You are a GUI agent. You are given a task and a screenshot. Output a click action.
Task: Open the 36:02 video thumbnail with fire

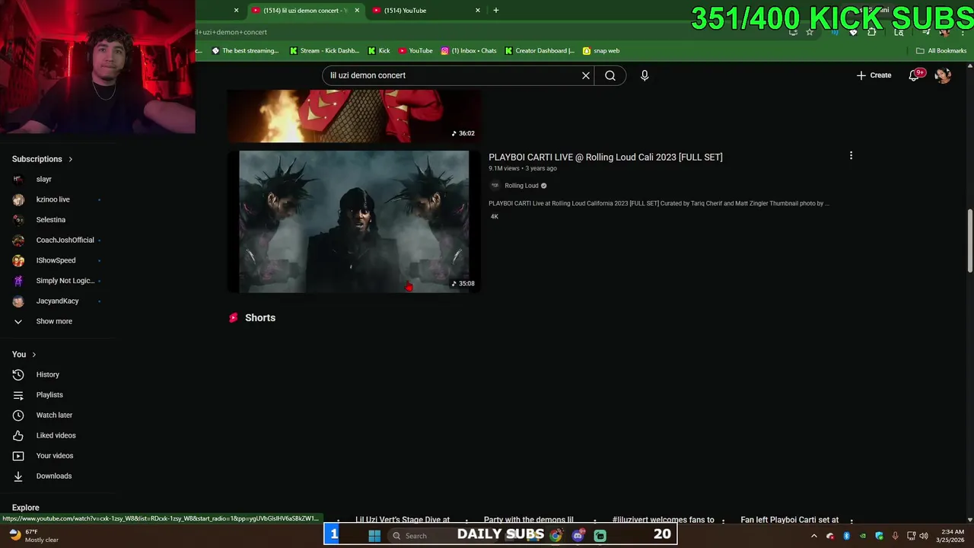[354, 116]
